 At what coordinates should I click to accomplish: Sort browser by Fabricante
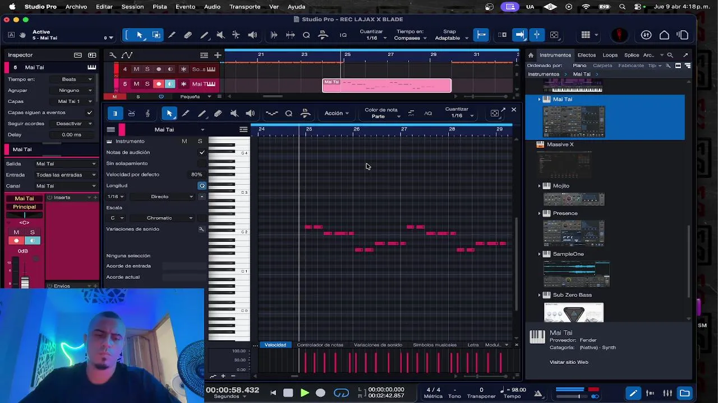click(x=631, y=65)
